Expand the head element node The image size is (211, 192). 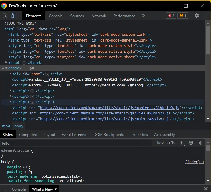coord(6,62)
